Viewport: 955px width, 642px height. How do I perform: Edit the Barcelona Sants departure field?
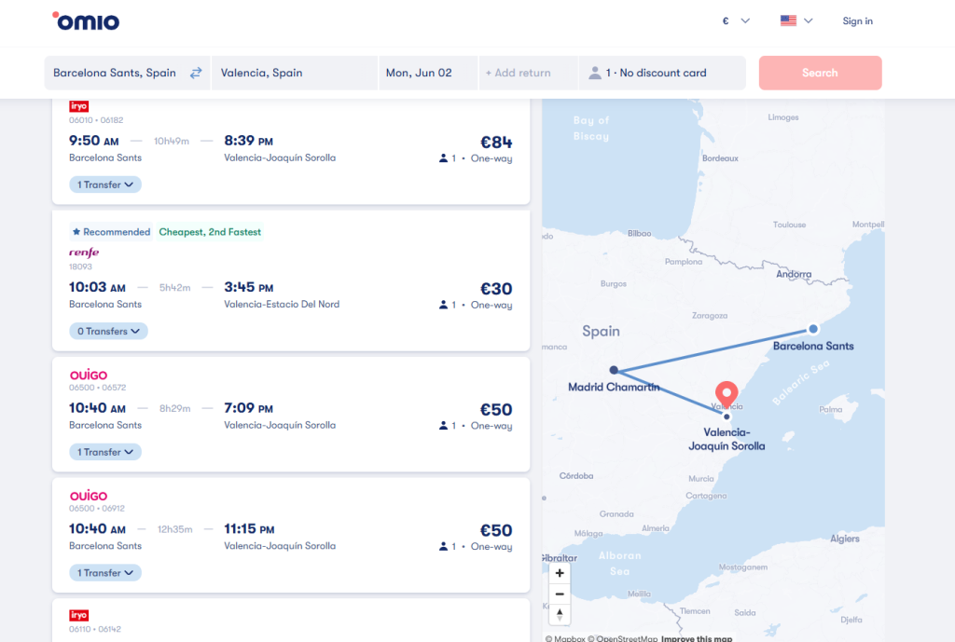click(114, 73)
